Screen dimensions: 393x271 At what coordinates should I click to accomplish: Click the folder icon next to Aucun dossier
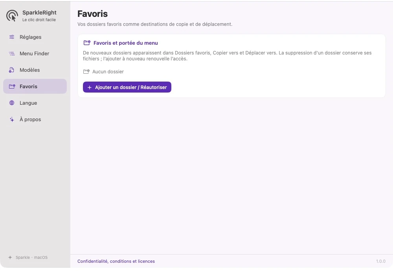tap(86, 71)
